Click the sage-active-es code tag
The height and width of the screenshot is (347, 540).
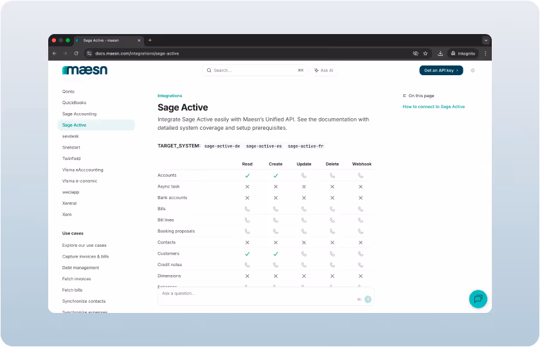click(264, 147)
